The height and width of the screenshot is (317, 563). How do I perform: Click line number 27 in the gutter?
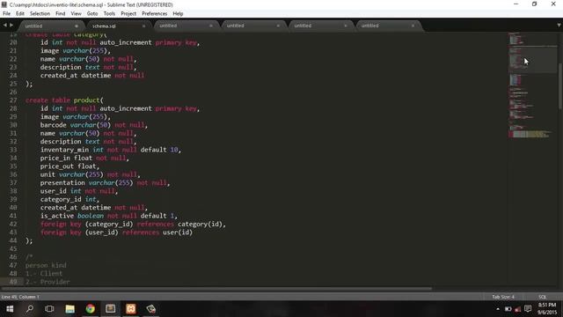(x=13, y=100)
